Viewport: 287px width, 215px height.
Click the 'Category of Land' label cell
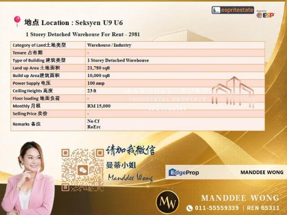coord(48,45)
